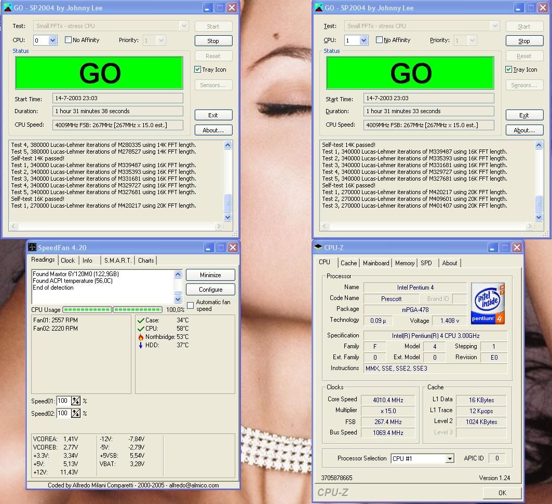Click the left SP2004 log vertical scrollbar
This screenshot has height=504, width=552.
[227, 176]
